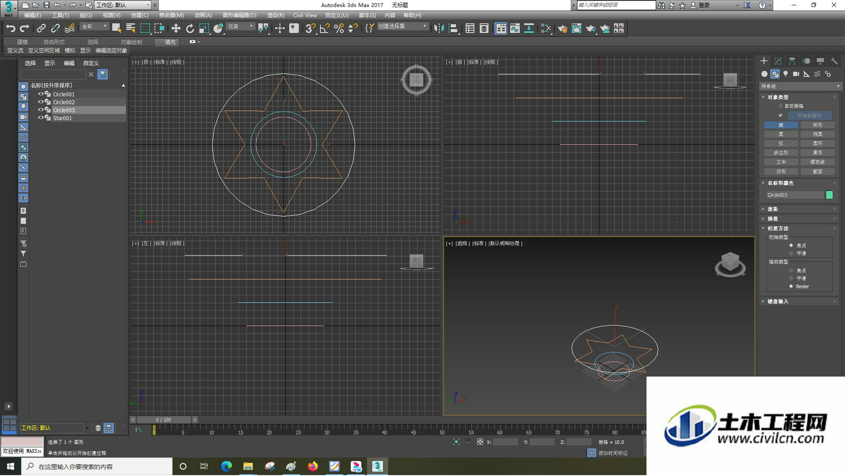Image resolution: width=845 pixels, height=476 pixels.
Task: Select 平滑 under 初始类型
Action: point(791,253)
